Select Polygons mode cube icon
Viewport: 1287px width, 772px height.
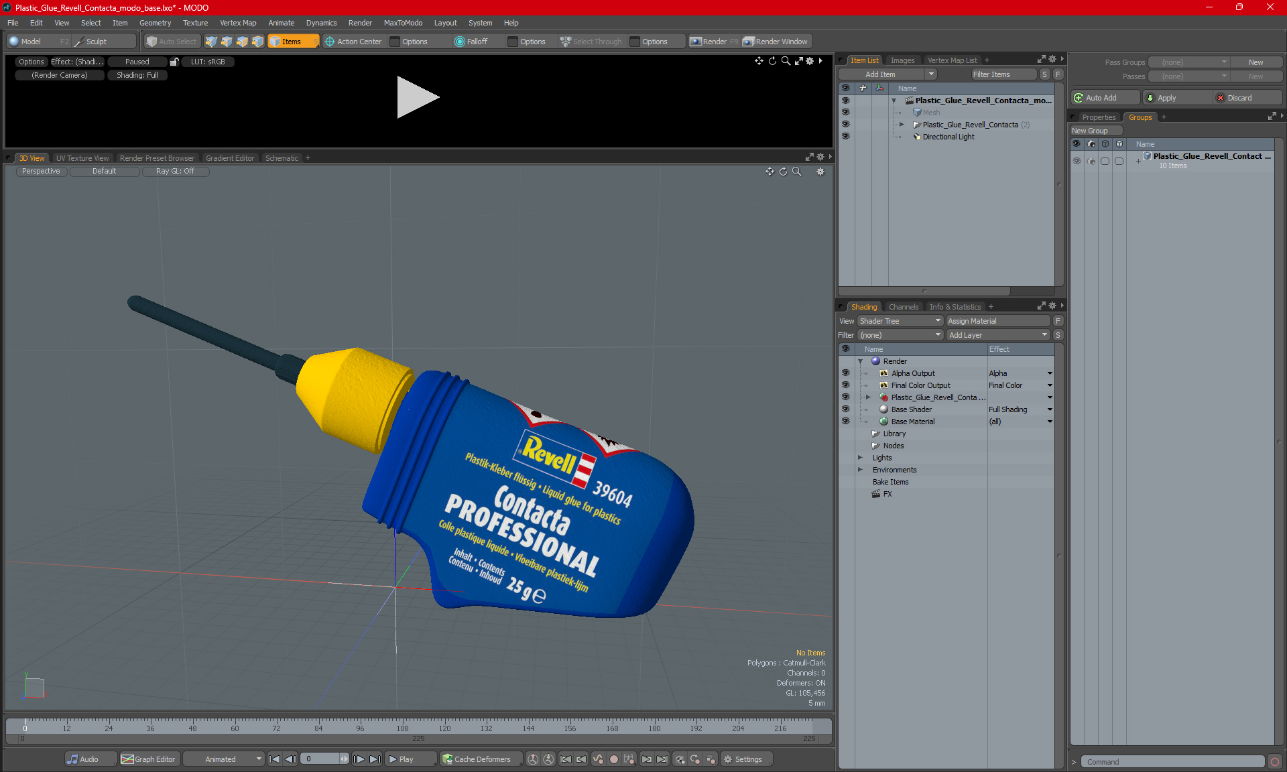(242, 42)
